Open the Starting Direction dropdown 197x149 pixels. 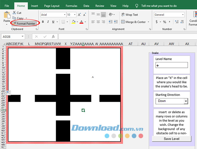pos(186,101)
